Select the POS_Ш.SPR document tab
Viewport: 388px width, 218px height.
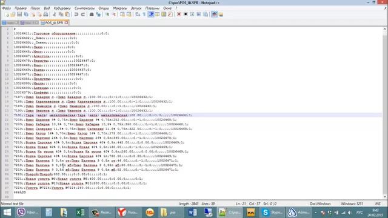[x=54, y=23]
